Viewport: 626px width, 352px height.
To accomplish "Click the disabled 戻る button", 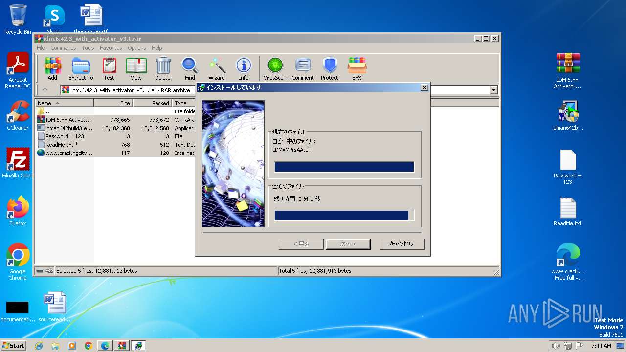I will coord(301,244).
